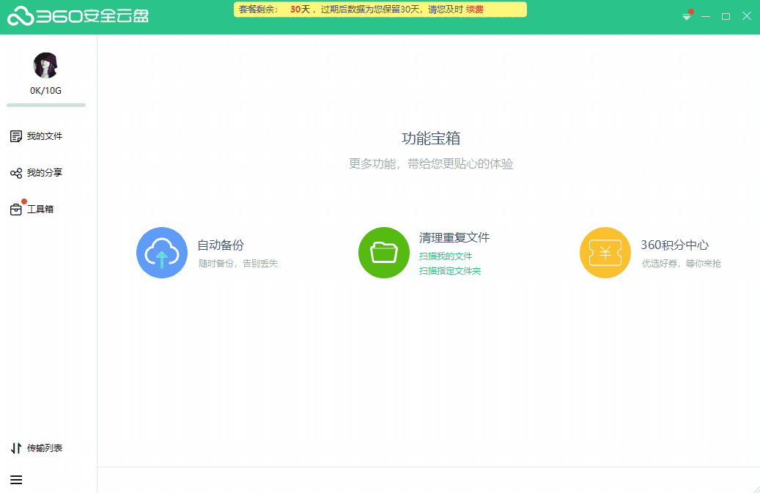
Task: Select 我的文件 in the sidebar
Action: point(45,136)
